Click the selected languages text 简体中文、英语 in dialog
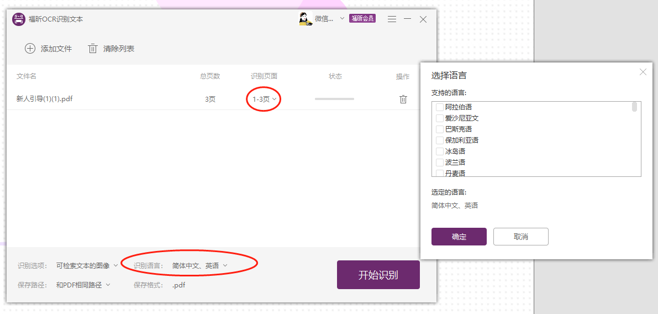 pos(455,205)
